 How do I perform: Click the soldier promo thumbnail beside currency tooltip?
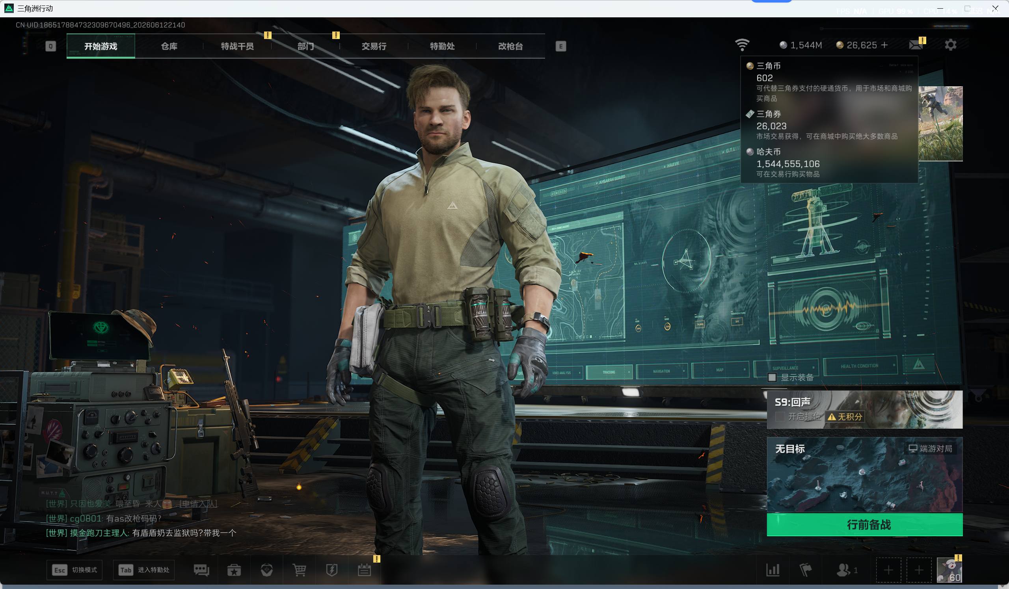click(x=940, y=124)
